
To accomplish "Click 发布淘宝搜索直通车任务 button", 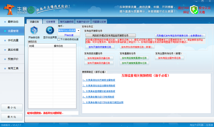I will coord(134,58).
